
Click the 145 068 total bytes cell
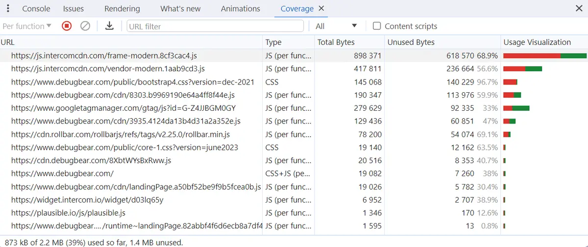click(x=349, y=82)
